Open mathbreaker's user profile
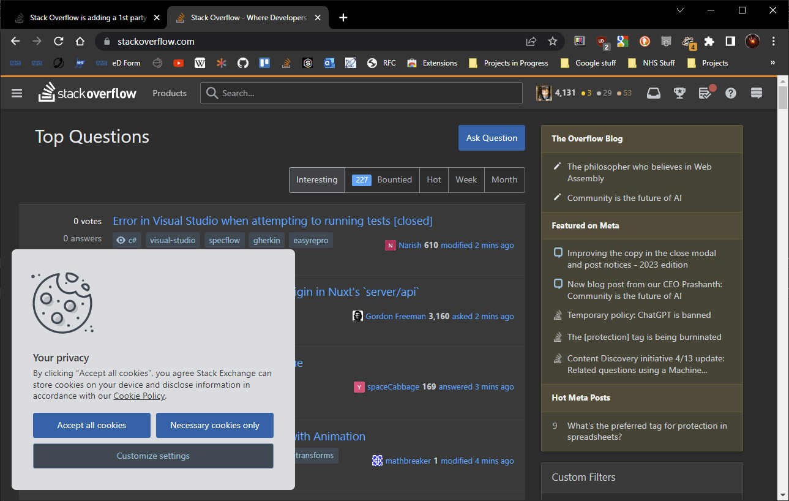 (x=408, y=461)
